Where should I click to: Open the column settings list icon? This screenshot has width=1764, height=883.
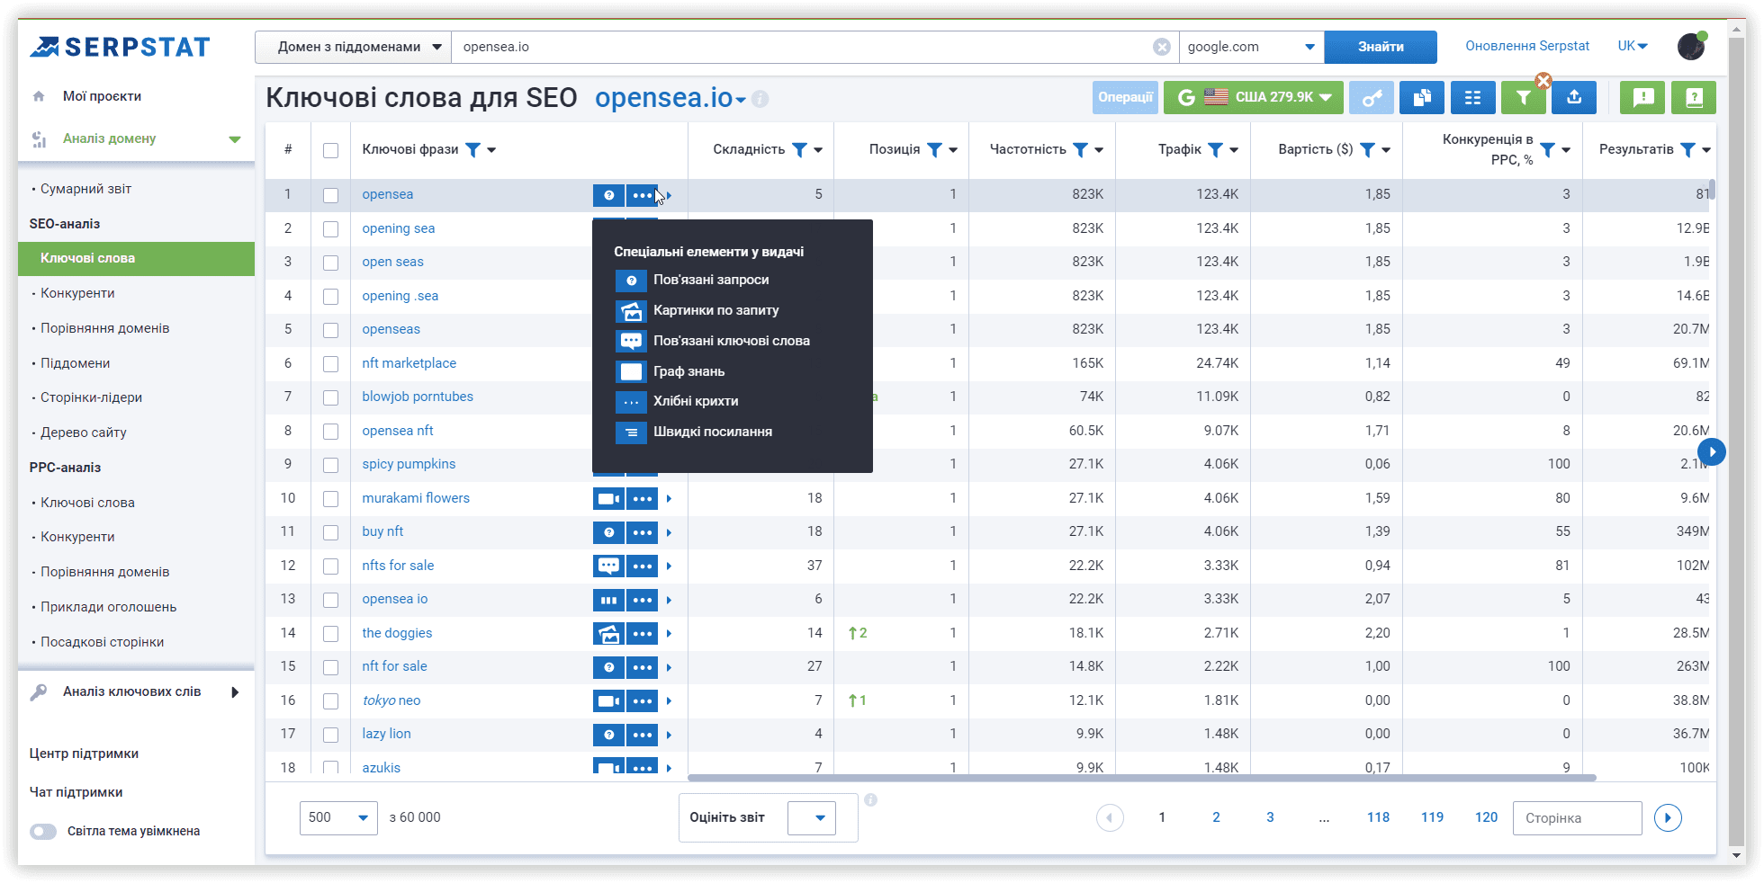coord(1473,97)
